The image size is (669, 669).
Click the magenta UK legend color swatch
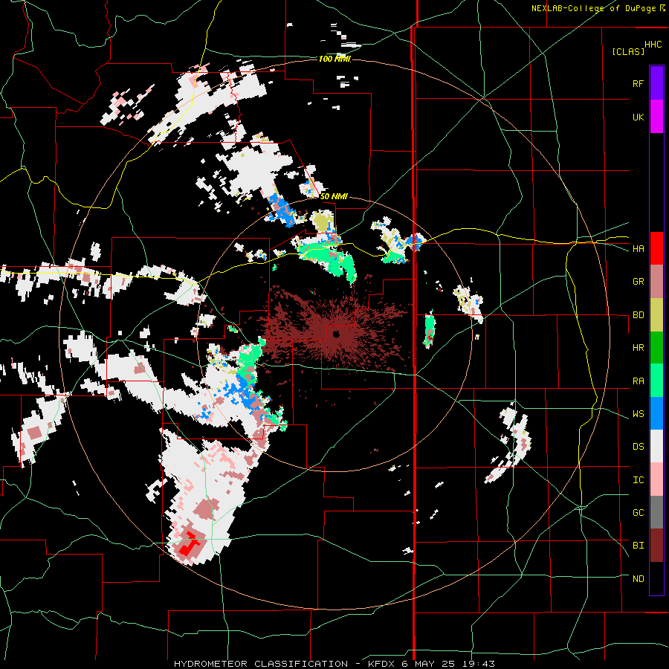pyautogui.click(x=656, y=117)
